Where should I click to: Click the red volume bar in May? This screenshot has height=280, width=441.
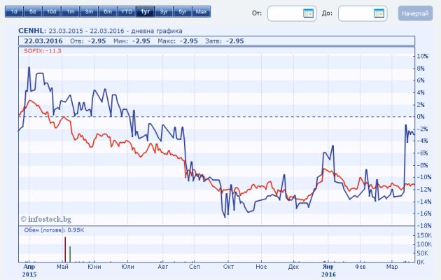click(65, 250)
